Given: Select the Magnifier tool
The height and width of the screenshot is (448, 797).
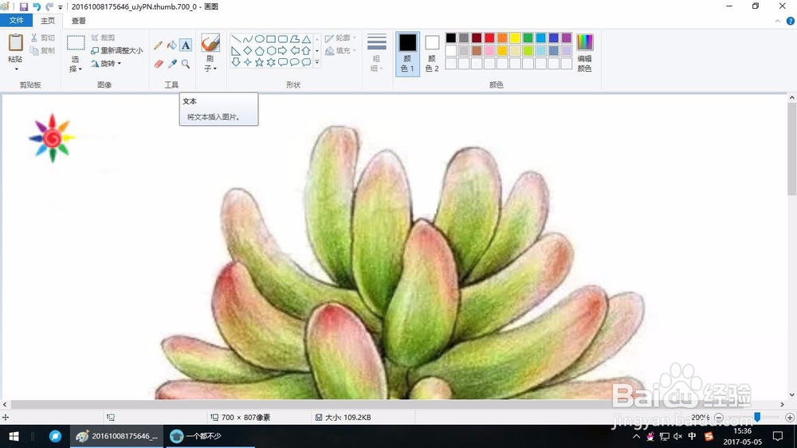Looking at the screenshot, I should [x=186, y=64].
